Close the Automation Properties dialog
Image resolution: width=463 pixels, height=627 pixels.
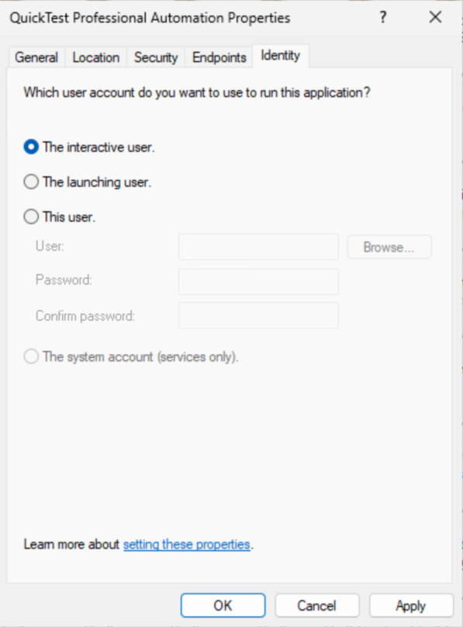click(435, 17)
